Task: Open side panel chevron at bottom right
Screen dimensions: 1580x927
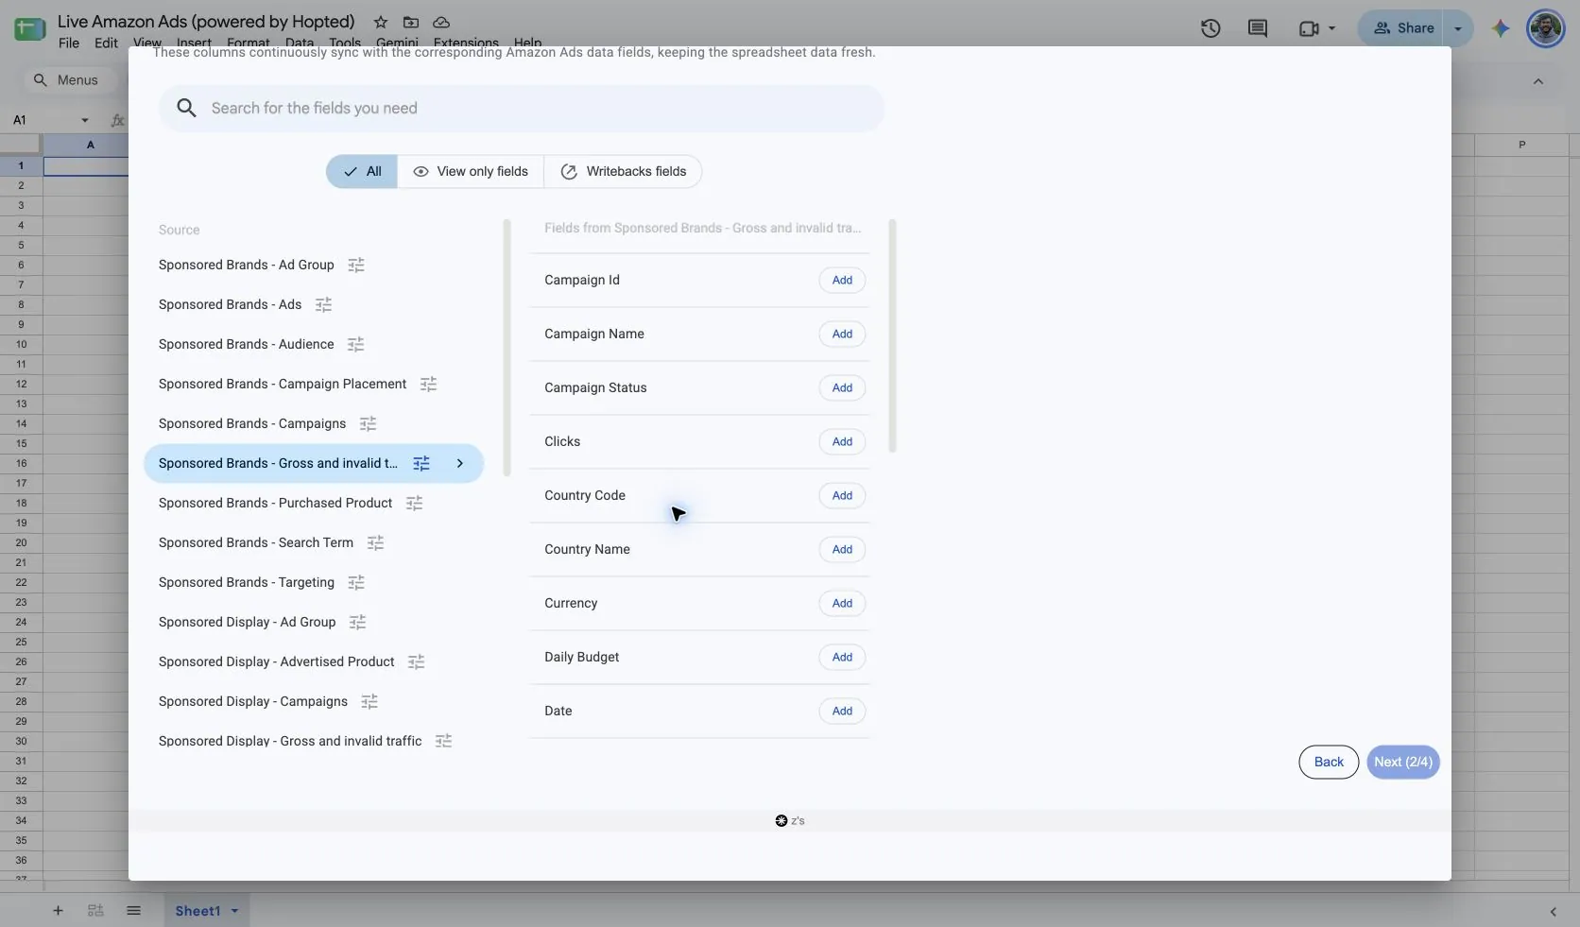Action: tap(1554, 912)
